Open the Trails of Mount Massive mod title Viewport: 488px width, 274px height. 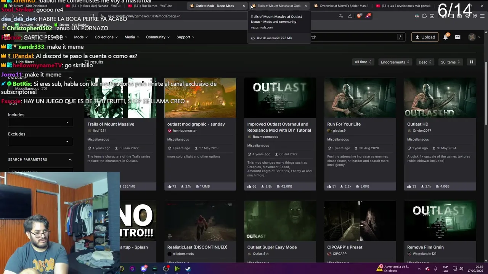[x=111, y=124]
